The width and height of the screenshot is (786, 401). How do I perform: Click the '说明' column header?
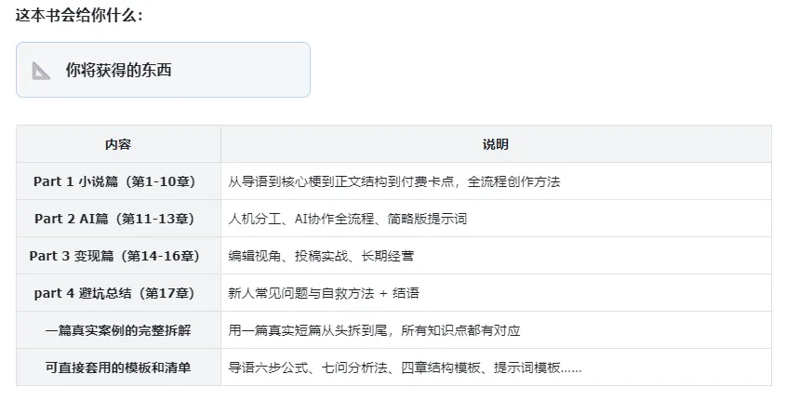pyautogui.click(x=496, y=144)
